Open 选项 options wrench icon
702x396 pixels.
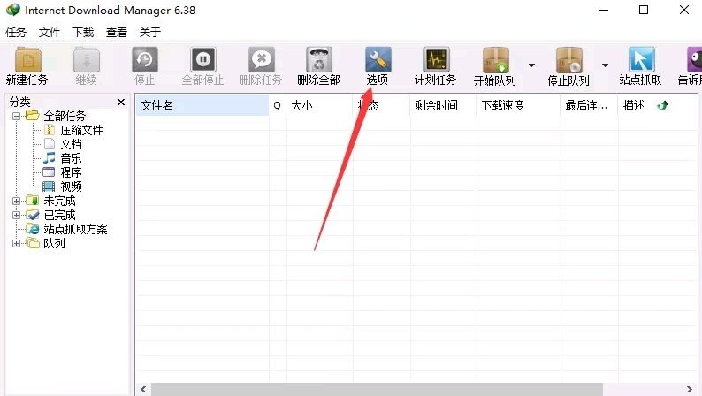(x=378, y=60)
